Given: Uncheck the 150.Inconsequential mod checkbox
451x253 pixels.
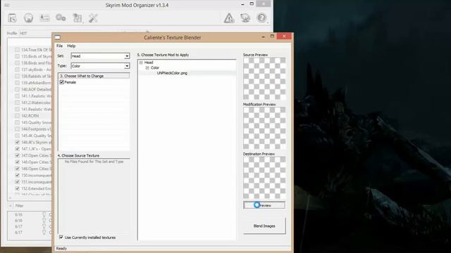Looking at the screenshot, I should tap(17, 175).
